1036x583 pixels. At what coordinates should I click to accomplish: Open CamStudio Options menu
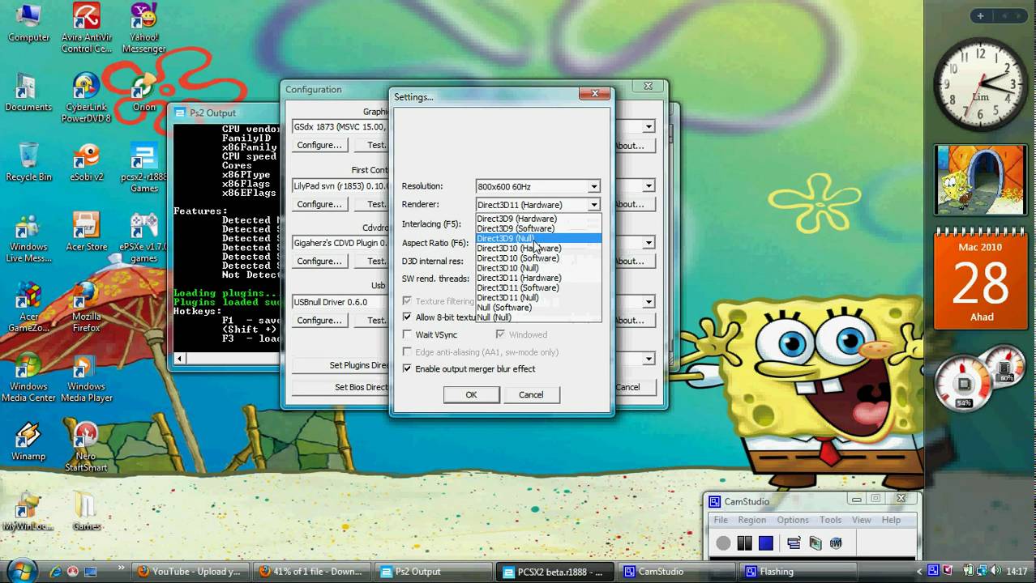click(x=793, y=520)
